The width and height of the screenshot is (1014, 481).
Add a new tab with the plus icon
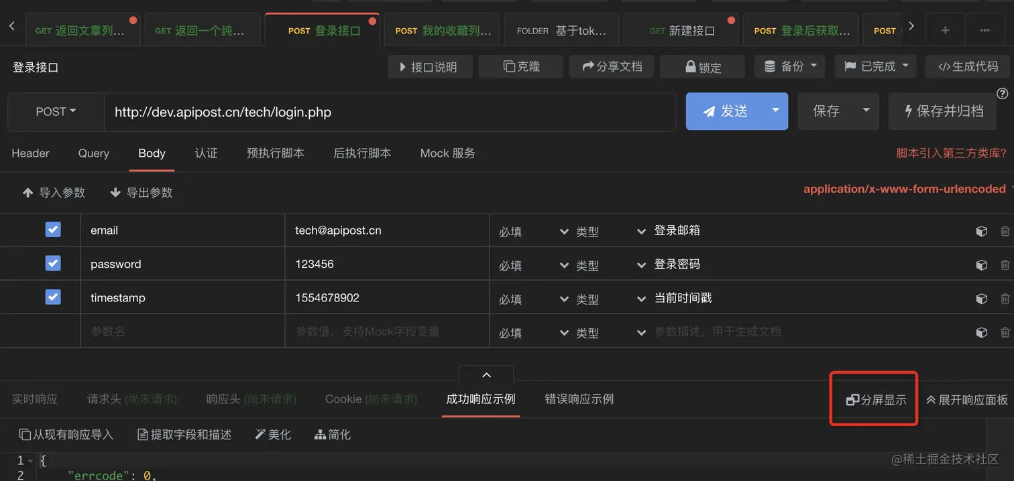[945, 30]
